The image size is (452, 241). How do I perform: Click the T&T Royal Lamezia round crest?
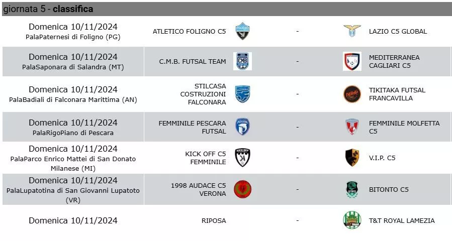pyautogui.click(x=352, y=220)
